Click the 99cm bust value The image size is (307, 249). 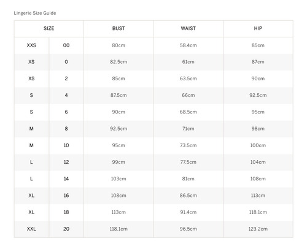tap(119, 162)
